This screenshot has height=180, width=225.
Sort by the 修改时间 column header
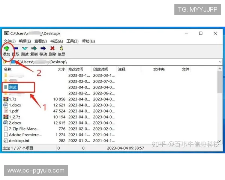point(76,69)
